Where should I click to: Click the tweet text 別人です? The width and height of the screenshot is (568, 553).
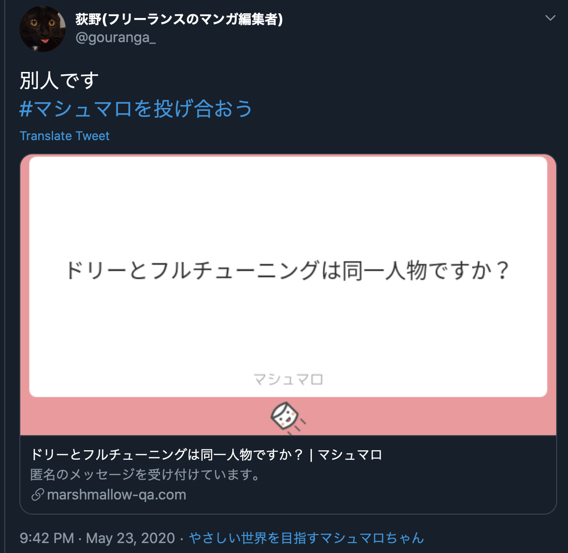tap(60, 80)
